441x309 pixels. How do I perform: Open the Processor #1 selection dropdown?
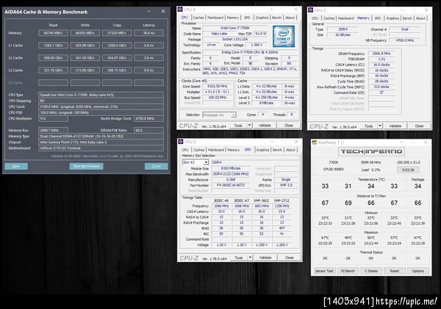233,115
